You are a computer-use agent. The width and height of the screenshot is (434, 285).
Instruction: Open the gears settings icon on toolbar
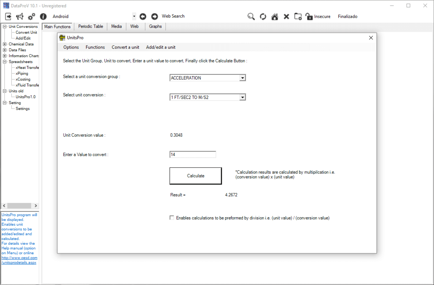click(31, 16)
